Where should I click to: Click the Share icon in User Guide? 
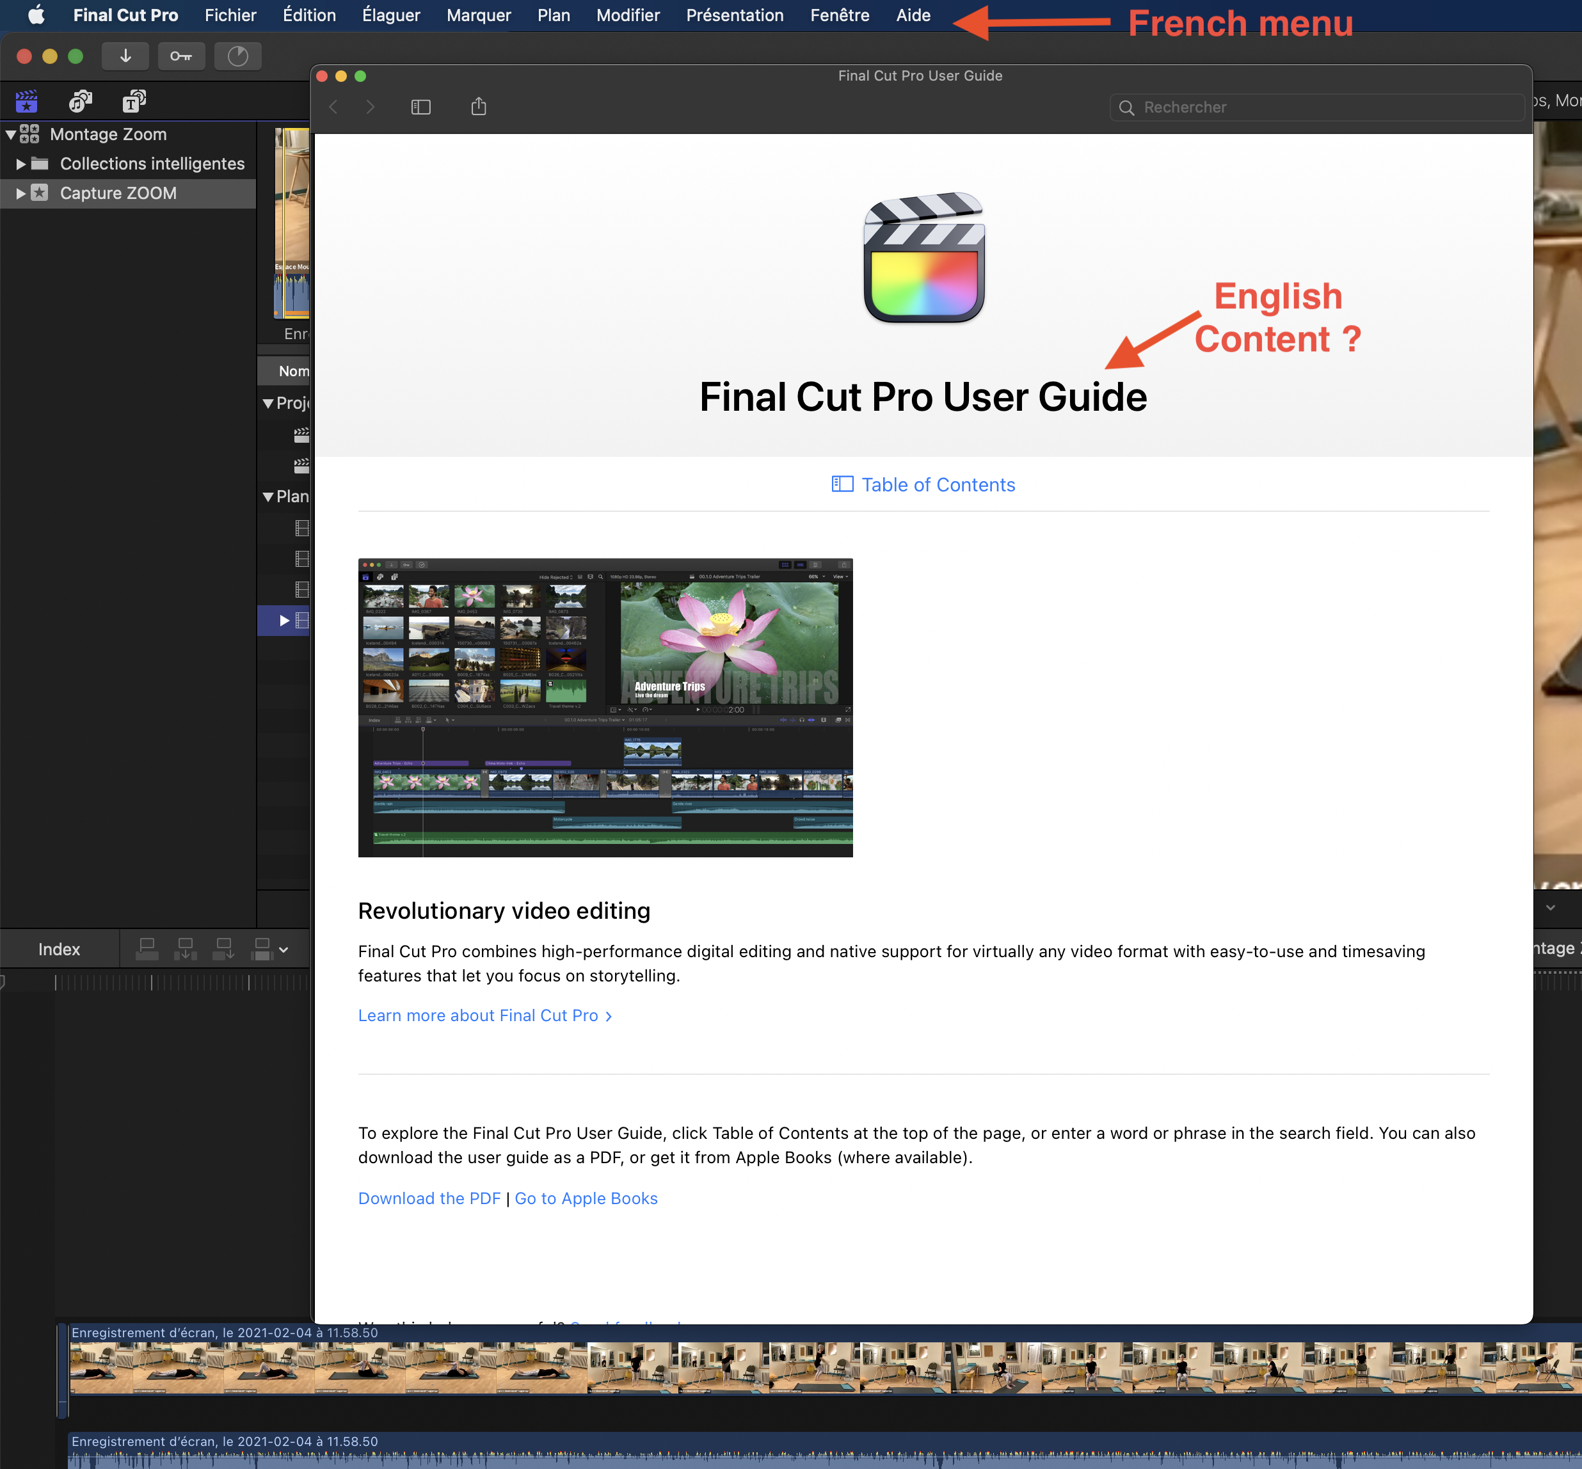[x=478, y=106]
